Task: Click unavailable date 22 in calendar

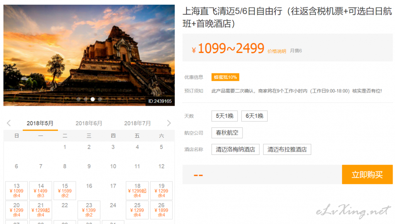Action: click(x=65, y=205)
